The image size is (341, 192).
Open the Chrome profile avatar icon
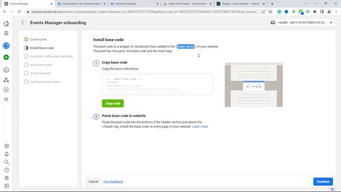[329, 12]
